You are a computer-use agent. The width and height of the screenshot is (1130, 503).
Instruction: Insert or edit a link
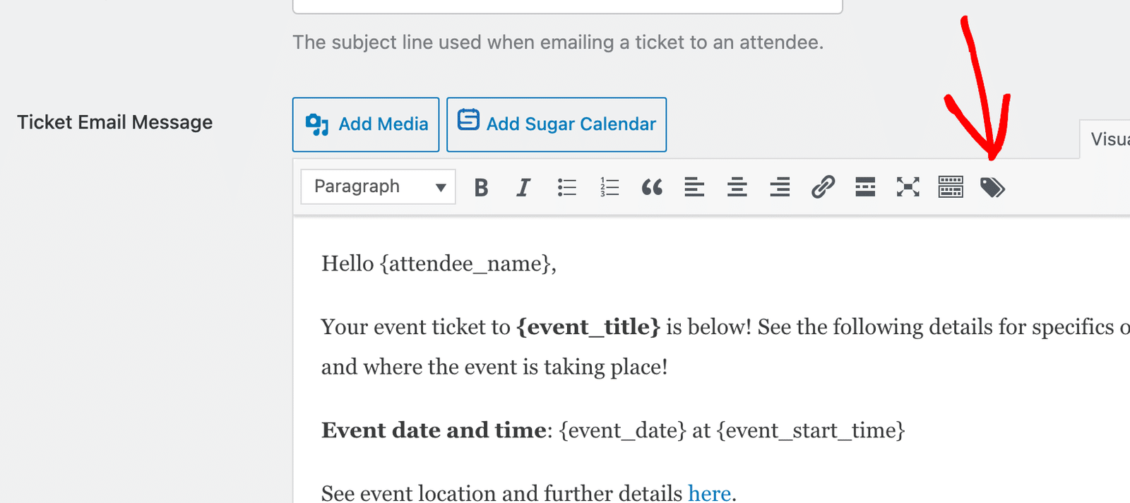pos(823,187)
